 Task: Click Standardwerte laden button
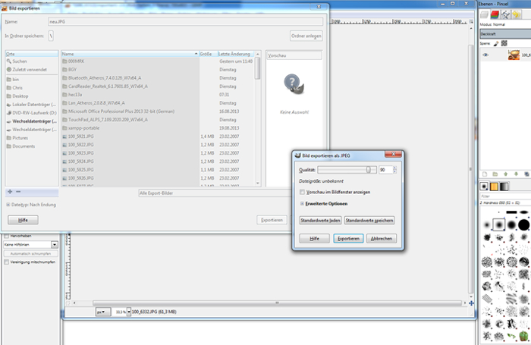(x=320, y=220)
